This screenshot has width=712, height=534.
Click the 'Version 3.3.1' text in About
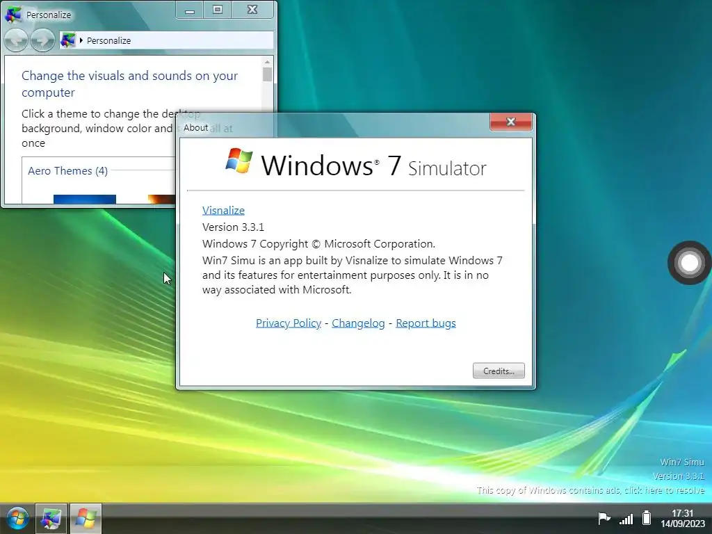(233, 227)
